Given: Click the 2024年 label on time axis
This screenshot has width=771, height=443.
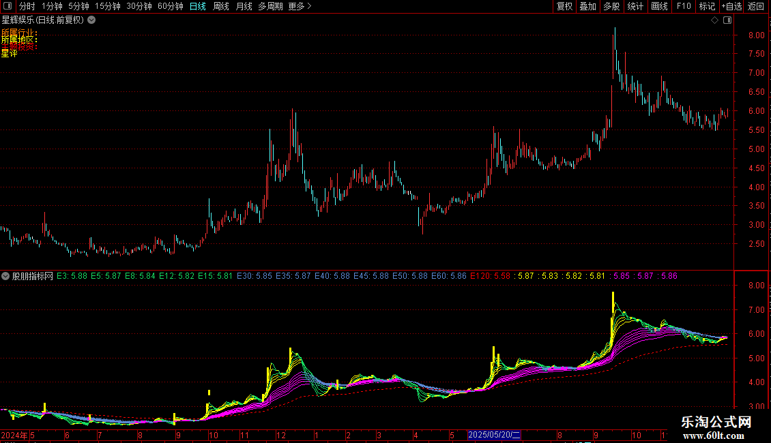Looking at the screenshot, I should (14, 435).
